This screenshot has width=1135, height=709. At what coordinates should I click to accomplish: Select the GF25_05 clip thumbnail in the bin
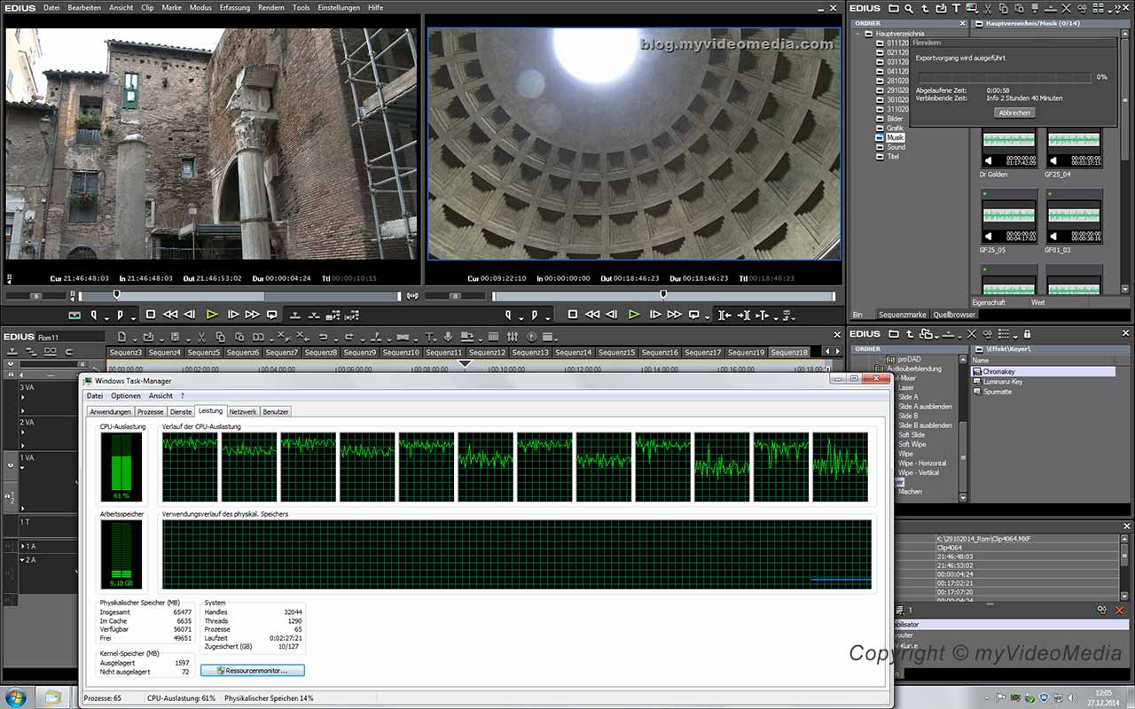(x=1008, y=217)
